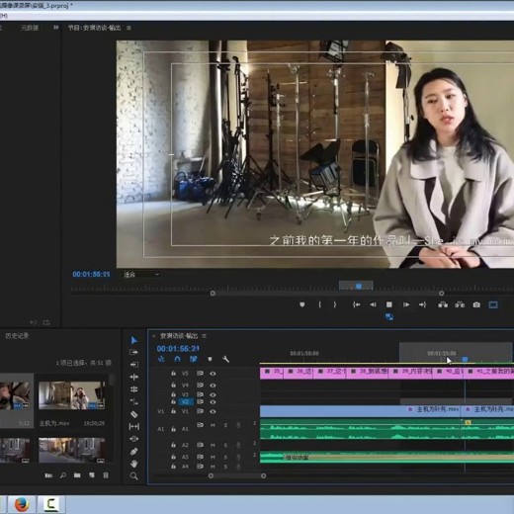
Task: Open zoom level dropdown in Program Monitor
Action: click(x=141, y=274)
